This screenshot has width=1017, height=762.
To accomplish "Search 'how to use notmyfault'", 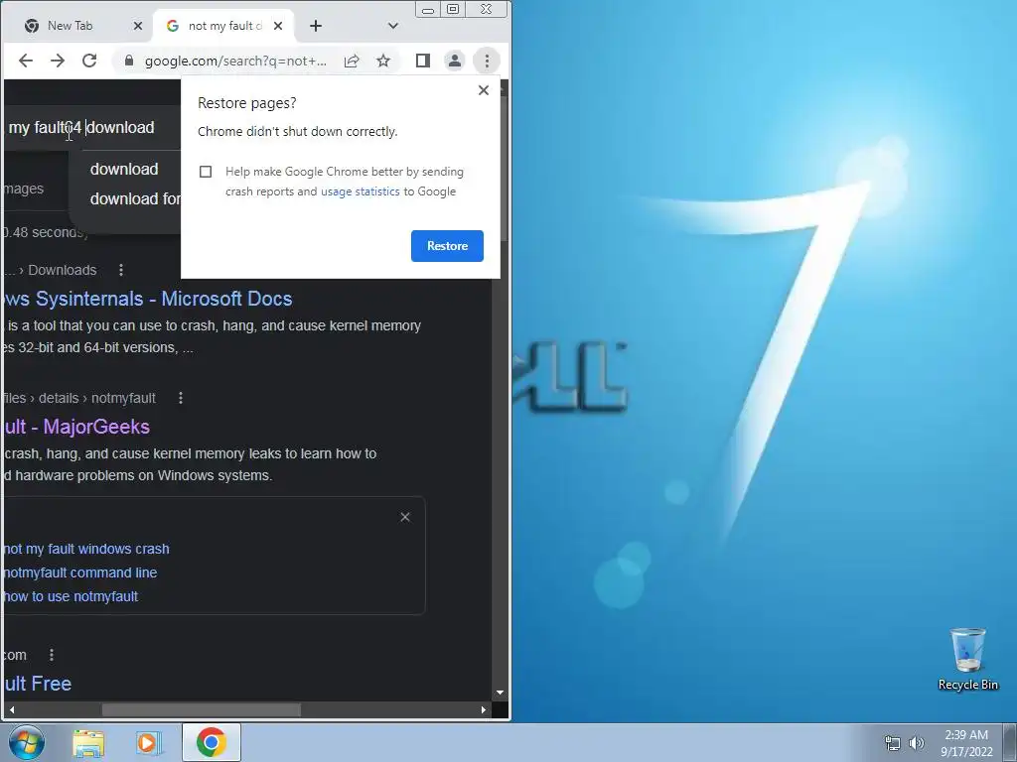I will pos(71,596).
